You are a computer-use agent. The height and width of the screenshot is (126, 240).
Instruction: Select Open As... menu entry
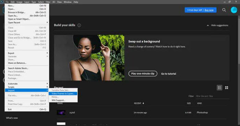click(27, 16)
